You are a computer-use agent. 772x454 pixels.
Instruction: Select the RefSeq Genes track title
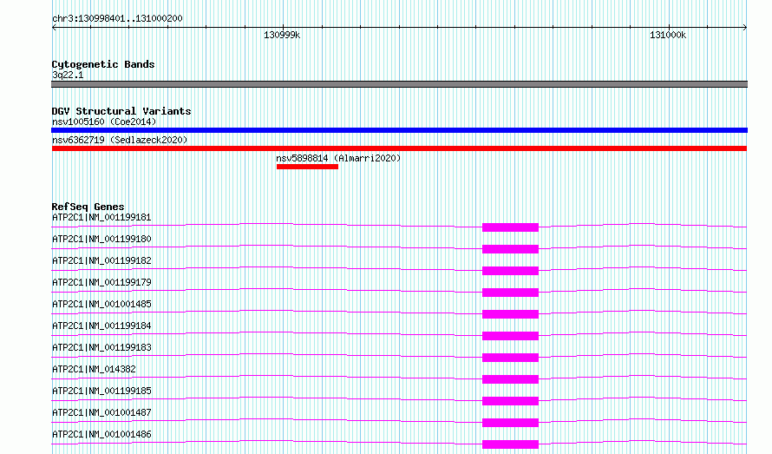coord(88,207)
